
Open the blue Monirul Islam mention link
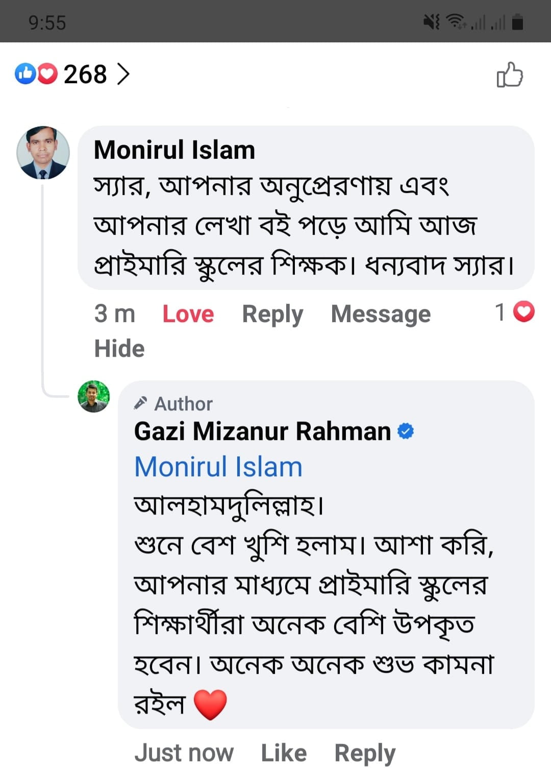218,467
